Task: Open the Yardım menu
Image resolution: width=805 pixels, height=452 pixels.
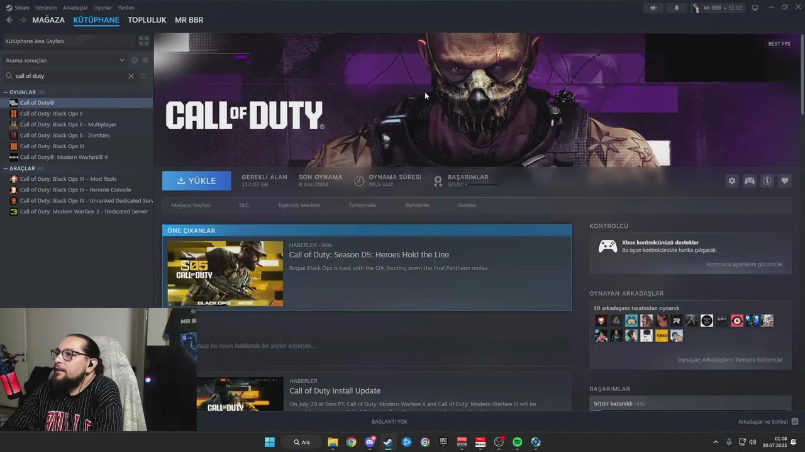Action: (126, 8)
